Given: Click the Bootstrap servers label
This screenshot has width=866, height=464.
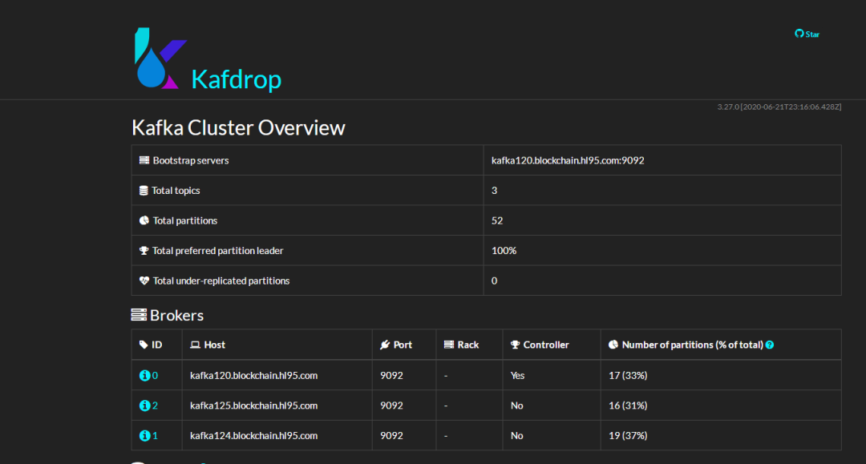Looking at the screenshot, I should coord(191,160).
